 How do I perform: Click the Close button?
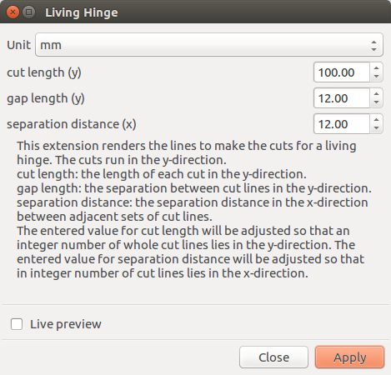(x=273, y=357)
